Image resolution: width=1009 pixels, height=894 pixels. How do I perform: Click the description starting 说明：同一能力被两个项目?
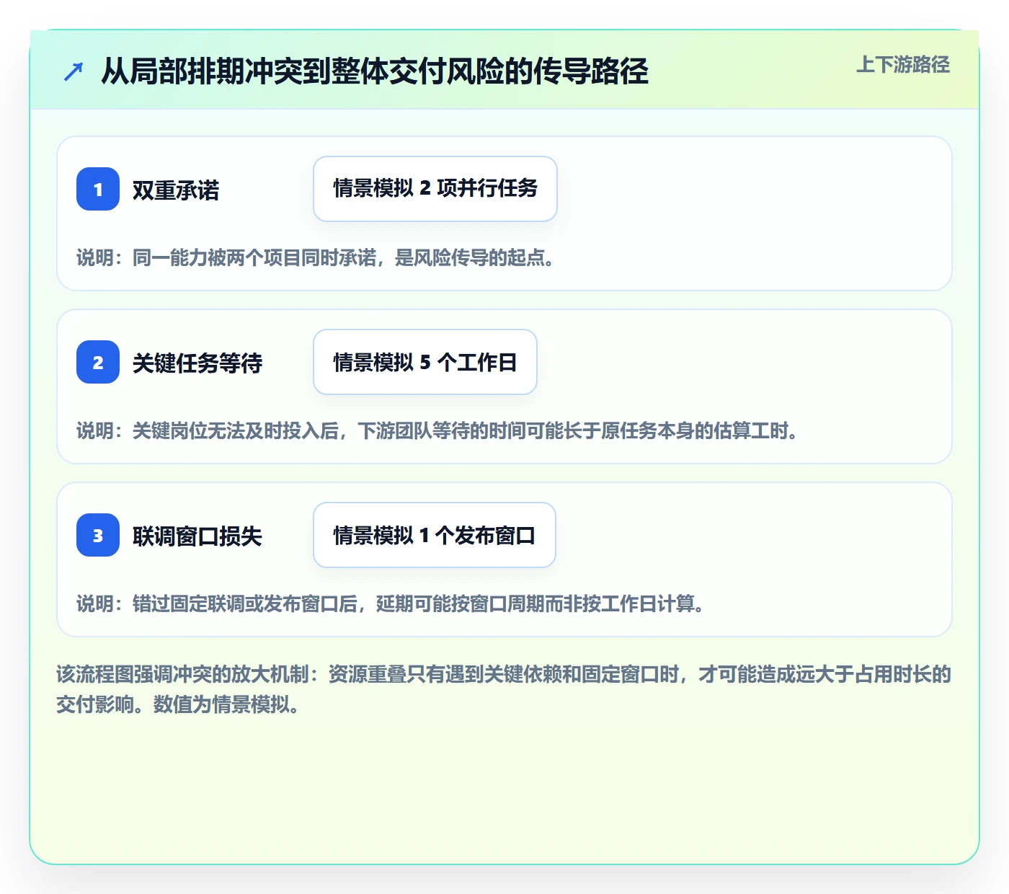pyautogui.click(x=316, y=258)
